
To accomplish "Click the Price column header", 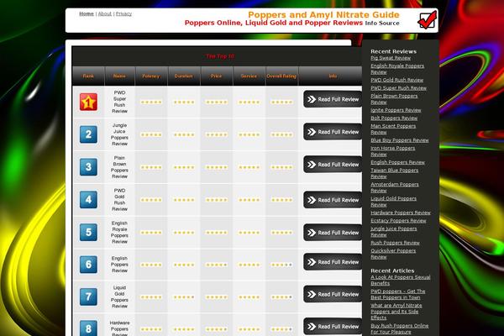I will (217, 76).
